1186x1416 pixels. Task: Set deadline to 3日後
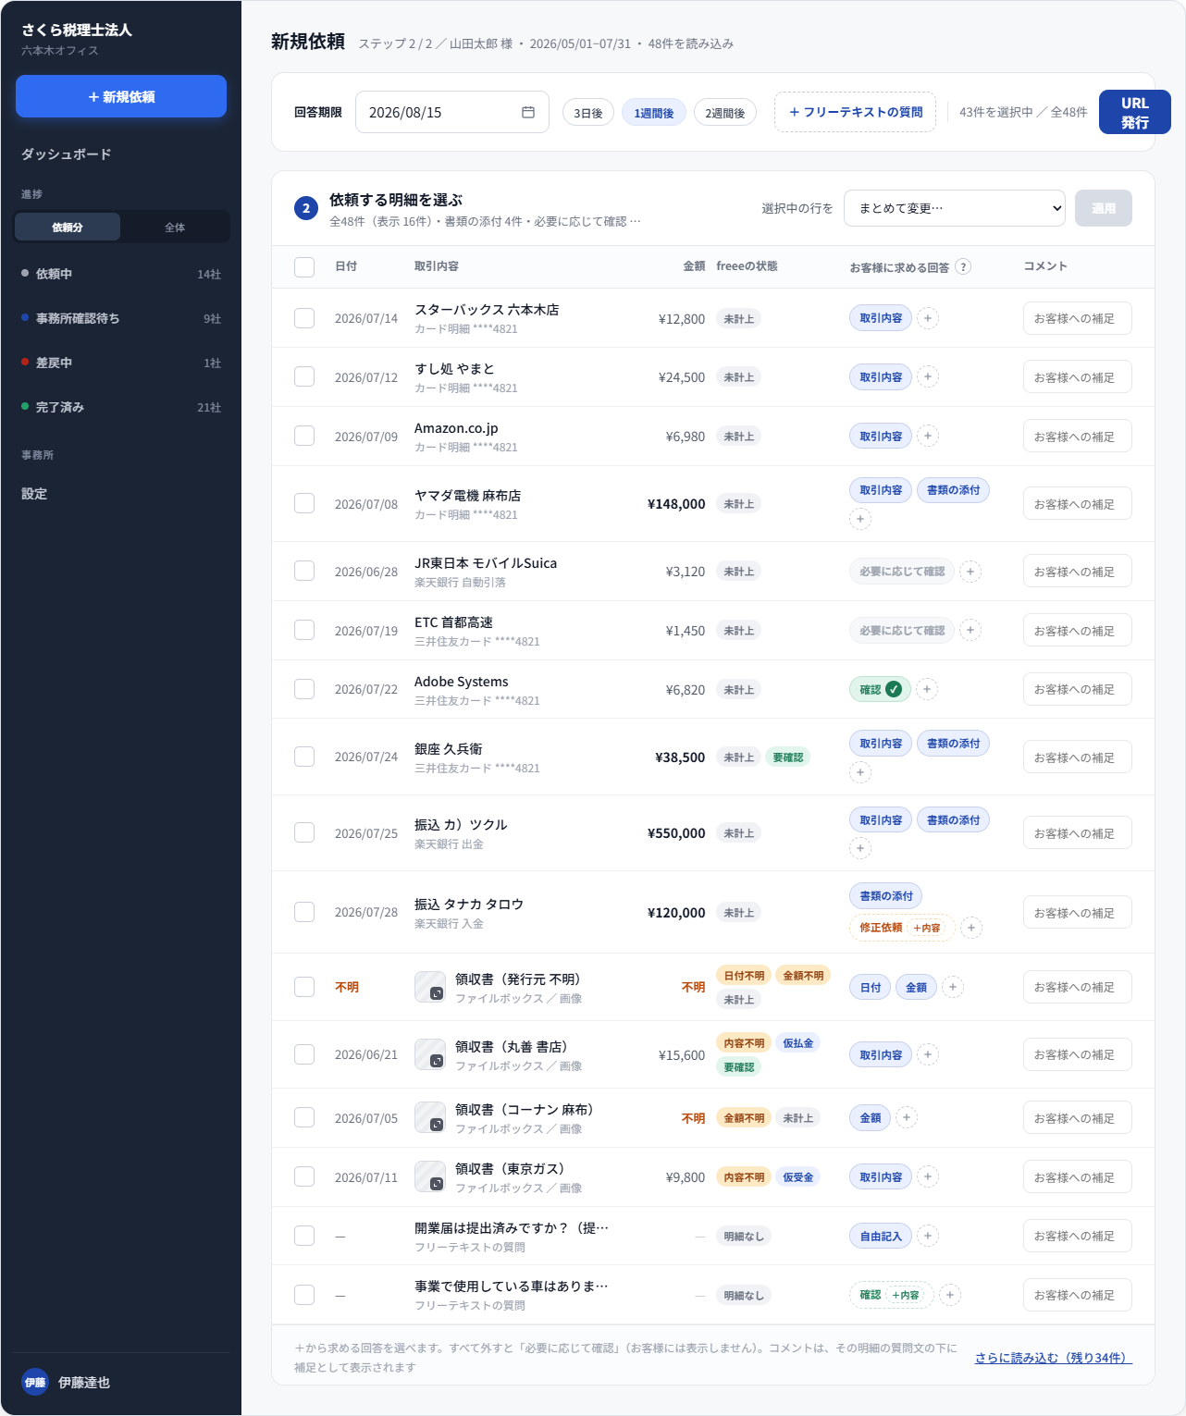(588, 113)
